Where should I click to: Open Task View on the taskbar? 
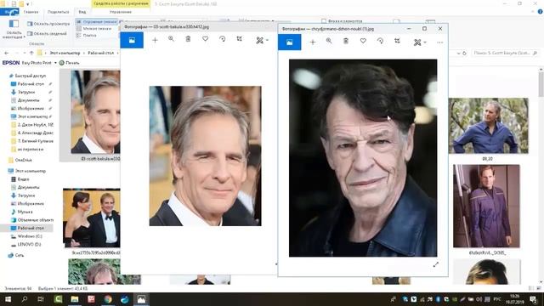click(x=41, y=299)
